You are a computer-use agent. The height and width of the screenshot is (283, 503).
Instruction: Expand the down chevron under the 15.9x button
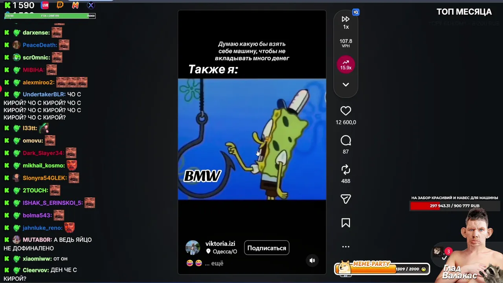(x=346, y=85)
